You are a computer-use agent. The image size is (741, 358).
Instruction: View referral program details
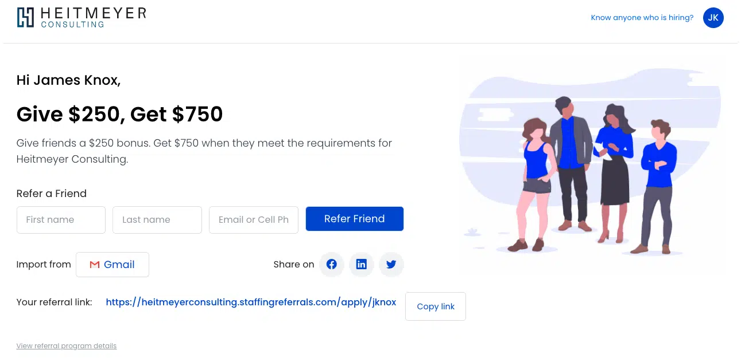coord(67,346)
